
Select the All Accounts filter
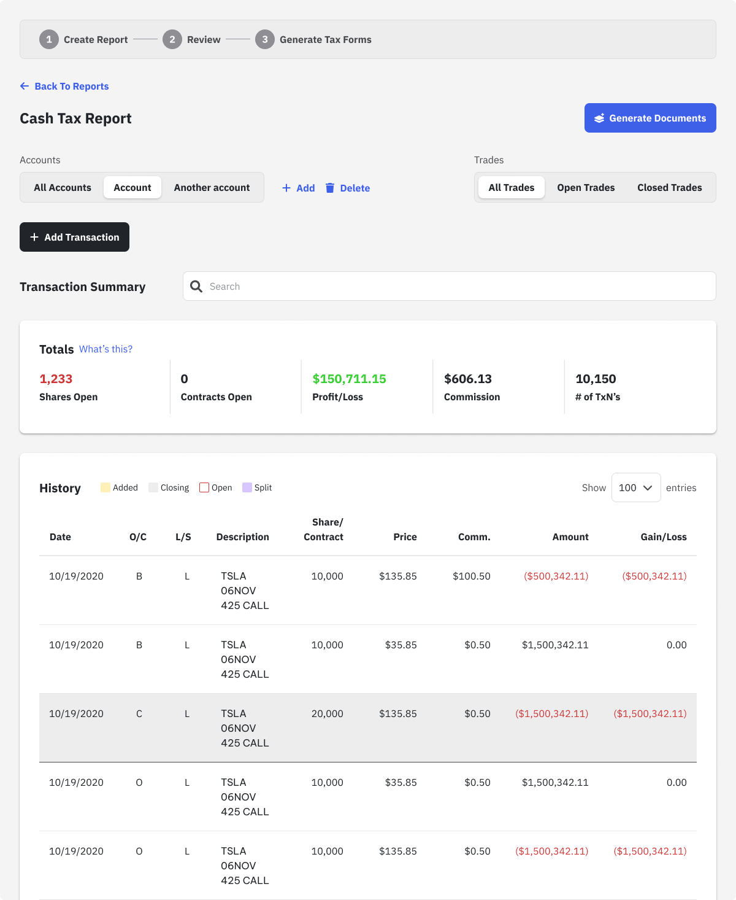click(63, 187)
